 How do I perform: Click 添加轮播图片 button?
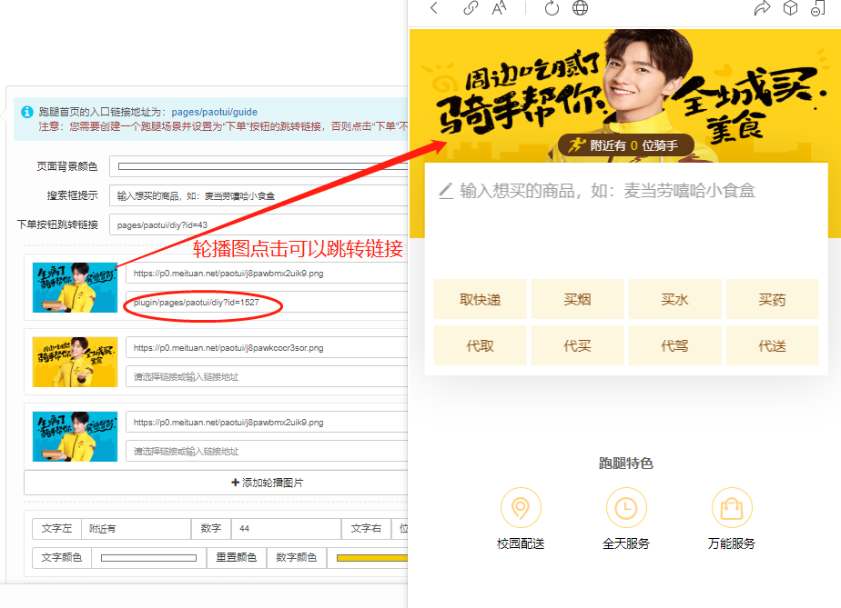(216, 483)
